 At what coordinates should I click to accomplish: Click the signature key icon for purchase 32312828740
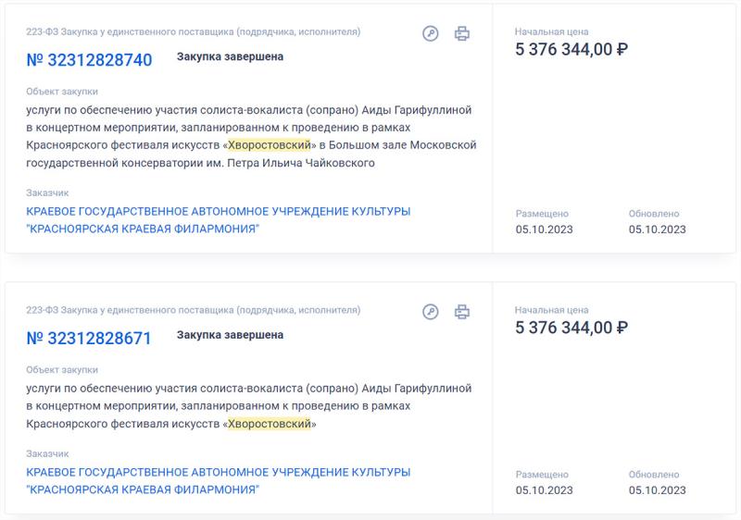click(x=430, y=33)
